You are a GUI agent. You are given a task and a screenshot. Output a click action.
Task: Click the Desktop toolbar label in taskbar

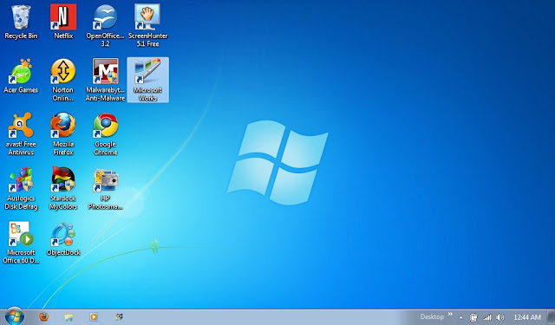pyautogui.click(x=432, y=317)
